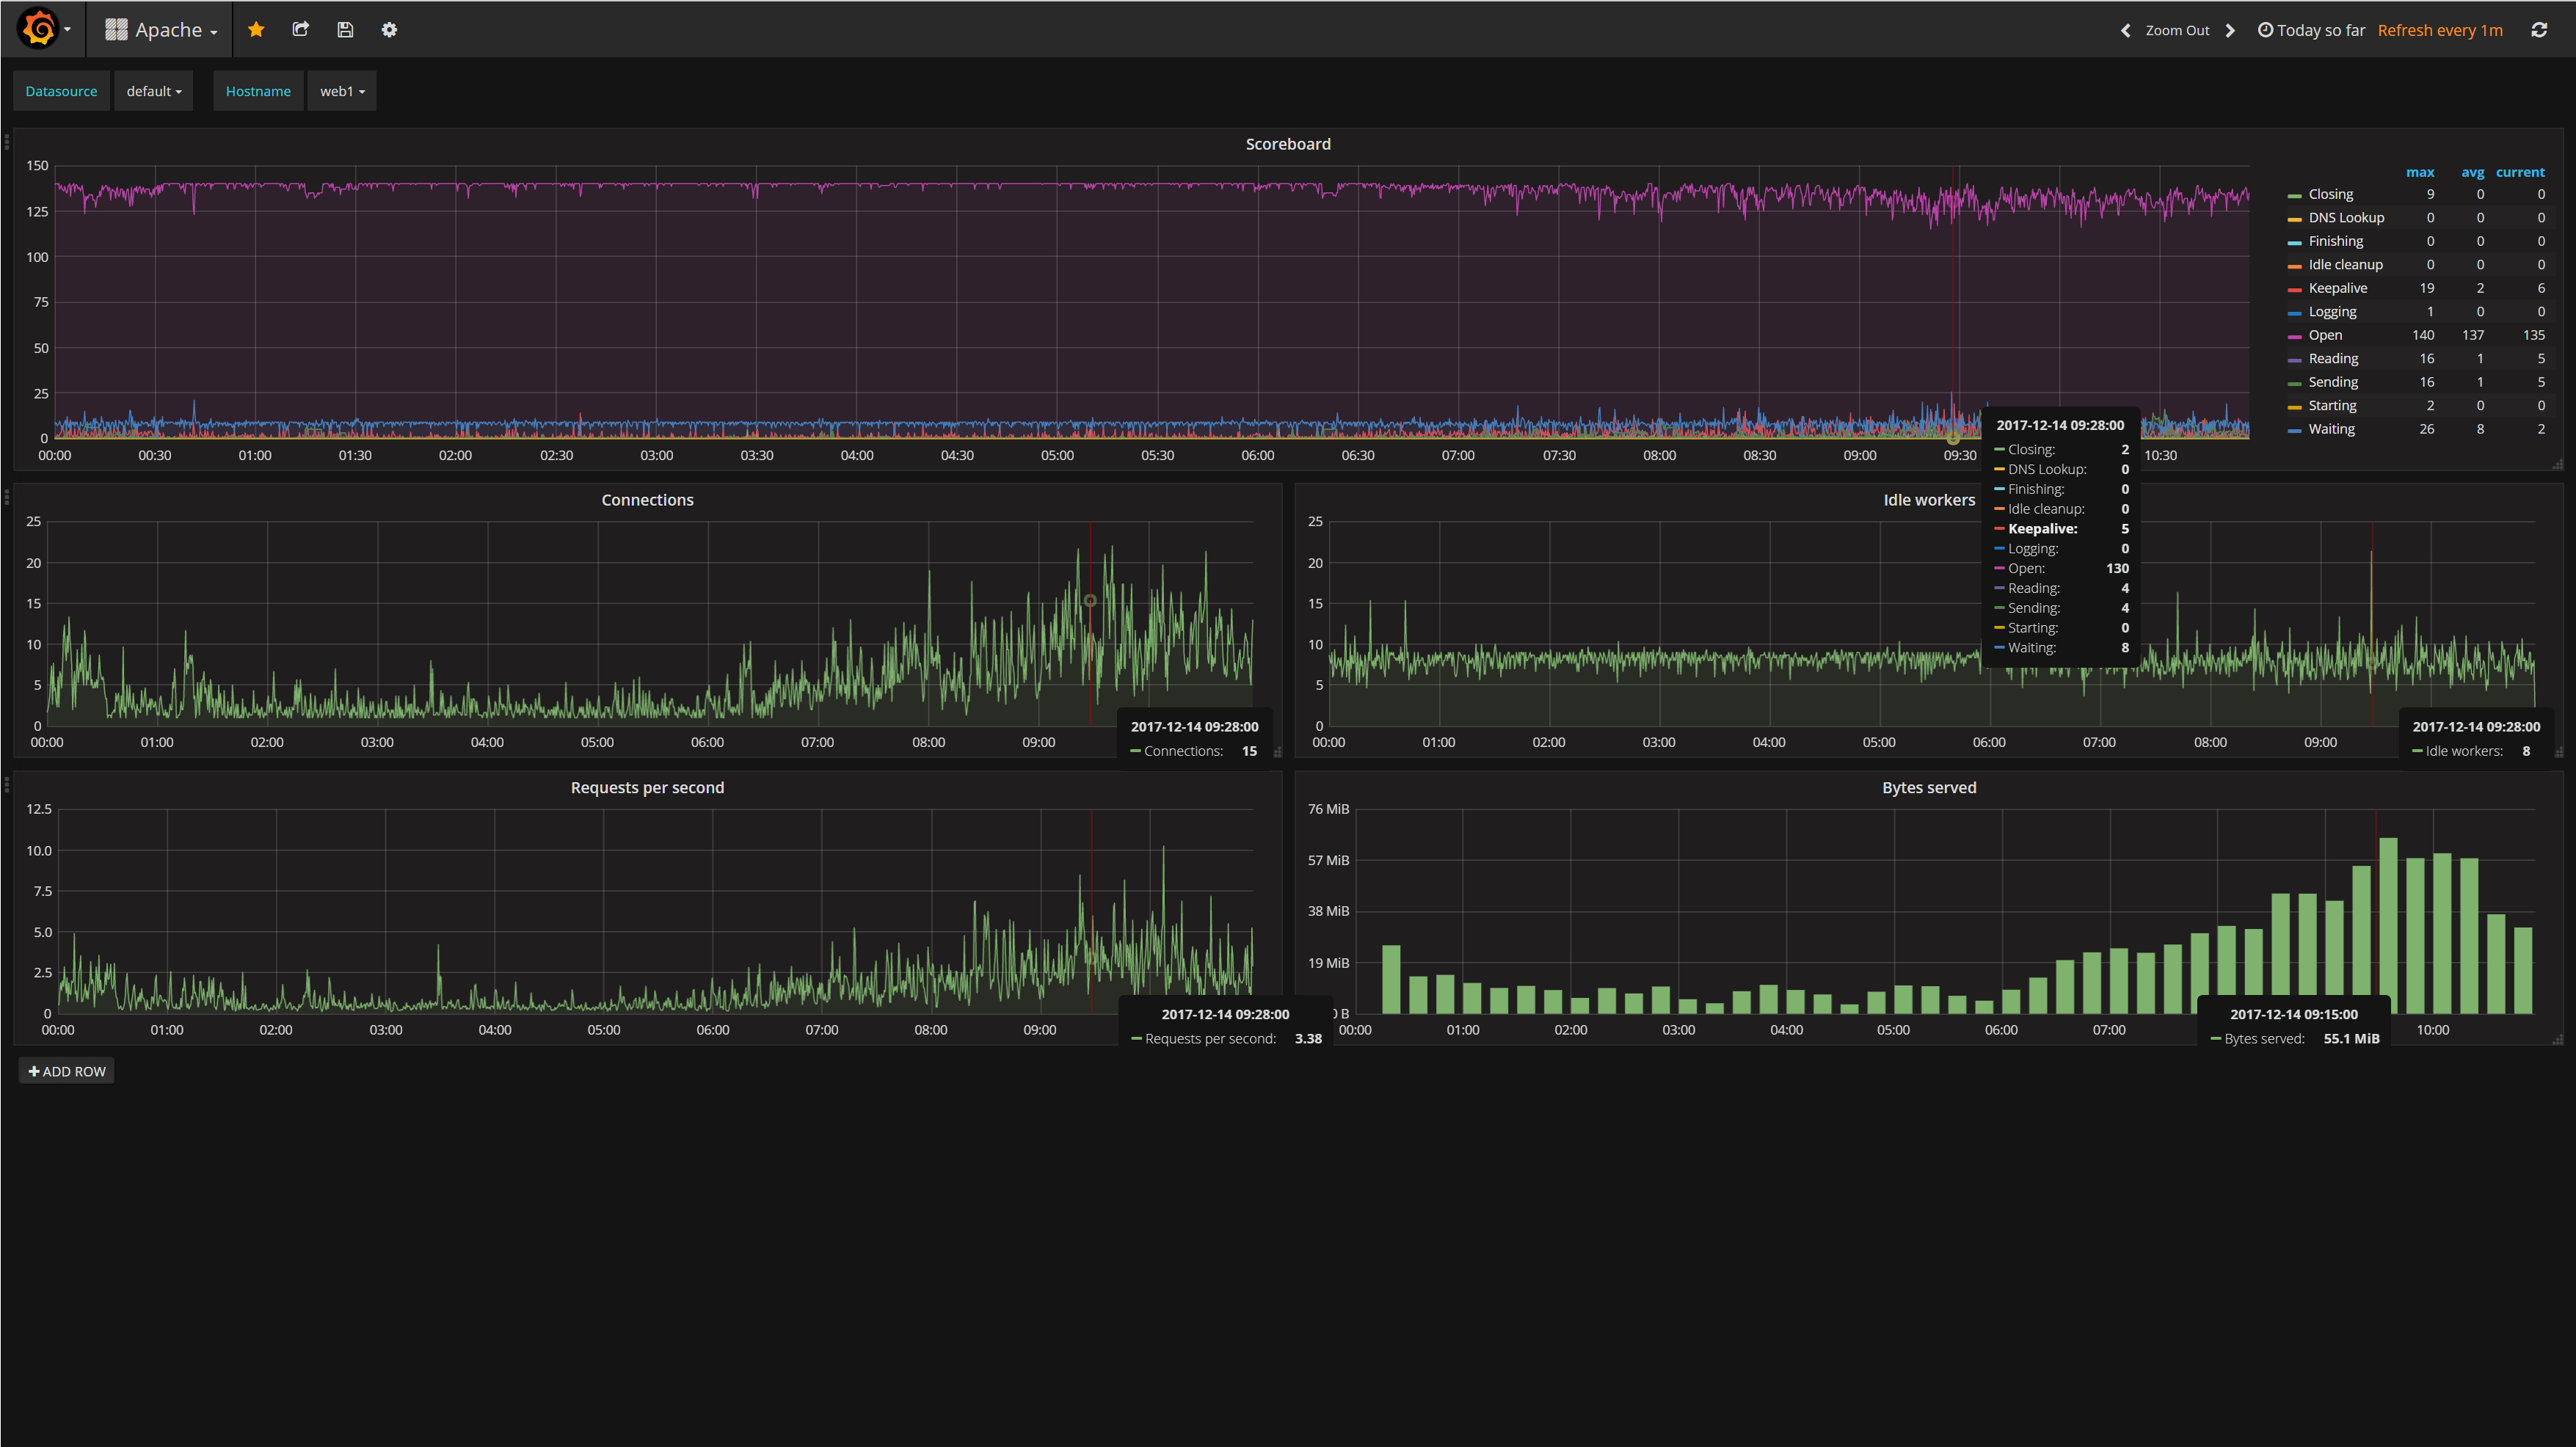The width and height of the screenshot is (2576, 1447).
Task: Click the ADD ROW button
Action: pos(66,1071)
